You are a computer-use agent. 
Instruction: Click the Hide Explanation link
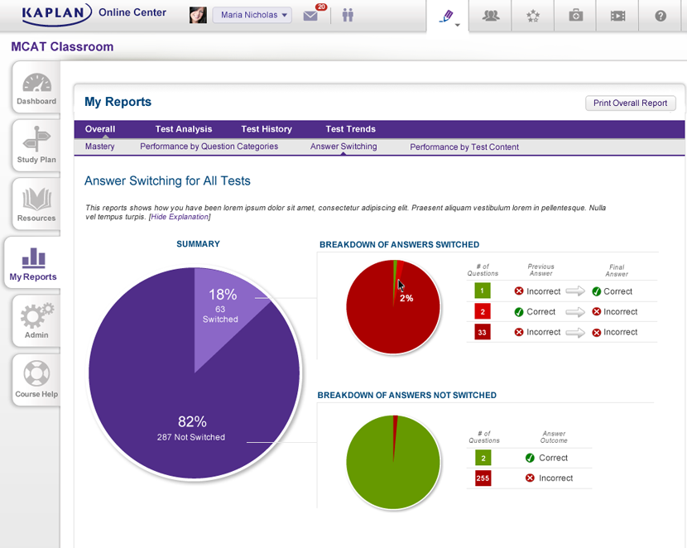(x=180, y=217)
